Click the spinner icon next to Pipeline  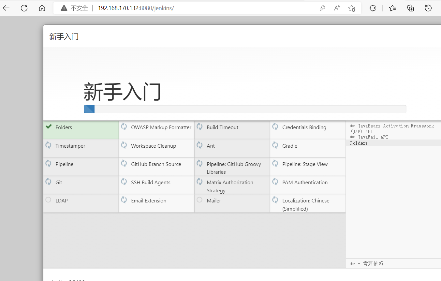tap(48, 163)
